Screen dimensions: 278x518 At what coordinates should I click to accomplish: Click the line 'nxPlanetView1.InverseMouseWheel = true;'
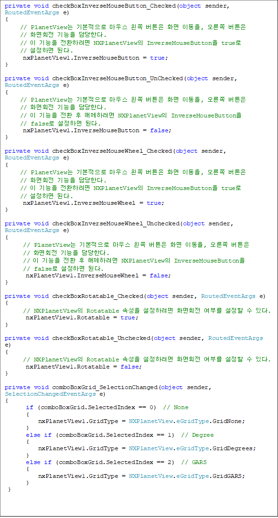(x=94, y=203)
